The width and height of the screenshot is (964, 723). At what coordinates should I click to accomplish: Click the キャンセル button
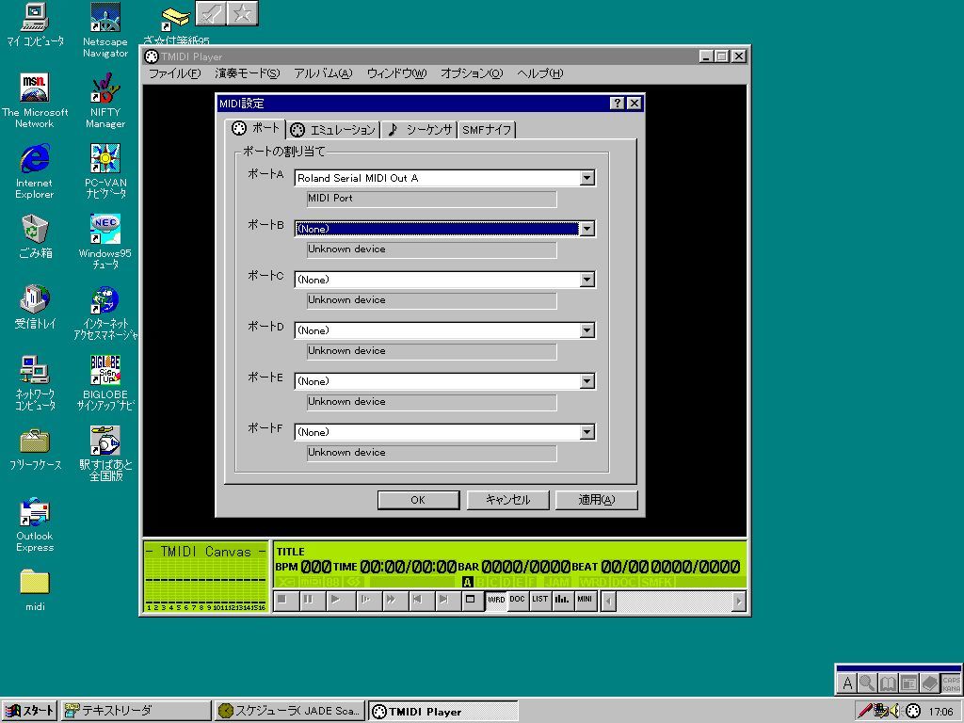507,500
